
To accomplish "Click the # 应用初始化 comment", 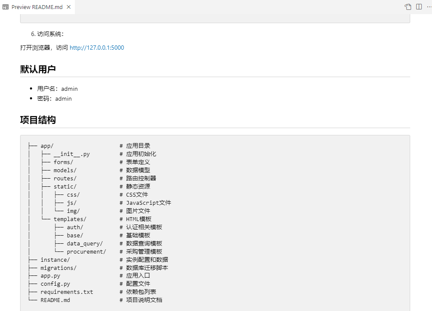I will pyautogui.click(x=138, y=154).
